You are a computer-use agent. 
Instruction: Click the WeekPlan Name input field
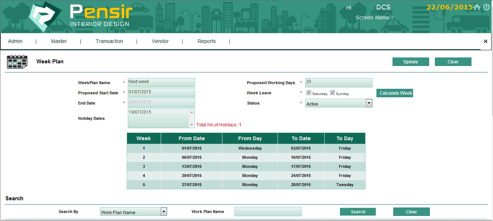(161, 83)
